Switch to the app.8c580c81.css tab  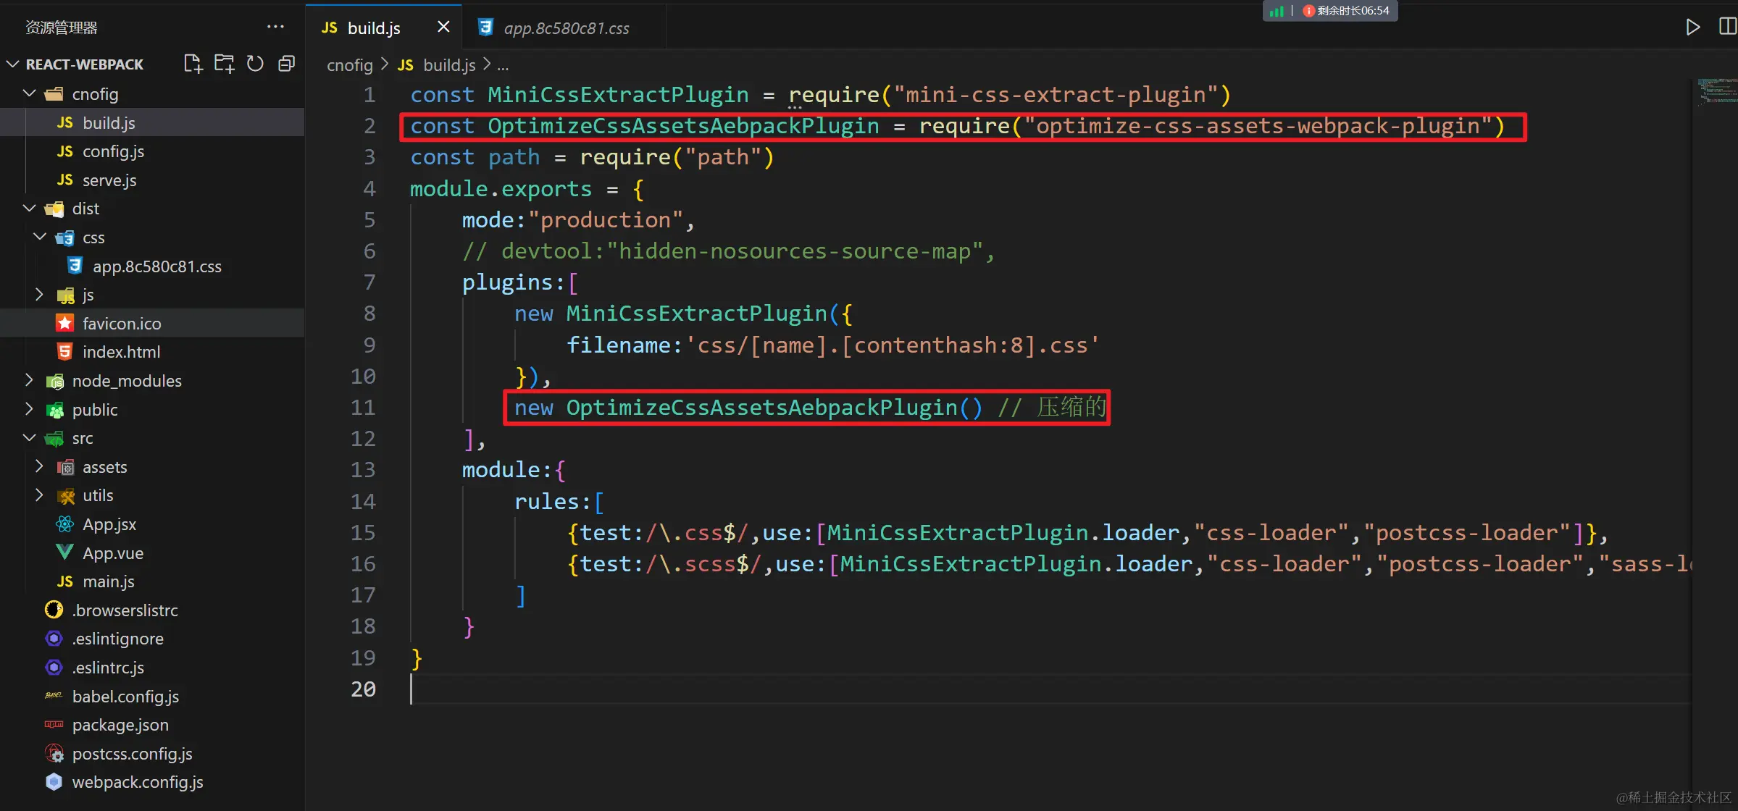pyautogui.click(x=566, y=28)
